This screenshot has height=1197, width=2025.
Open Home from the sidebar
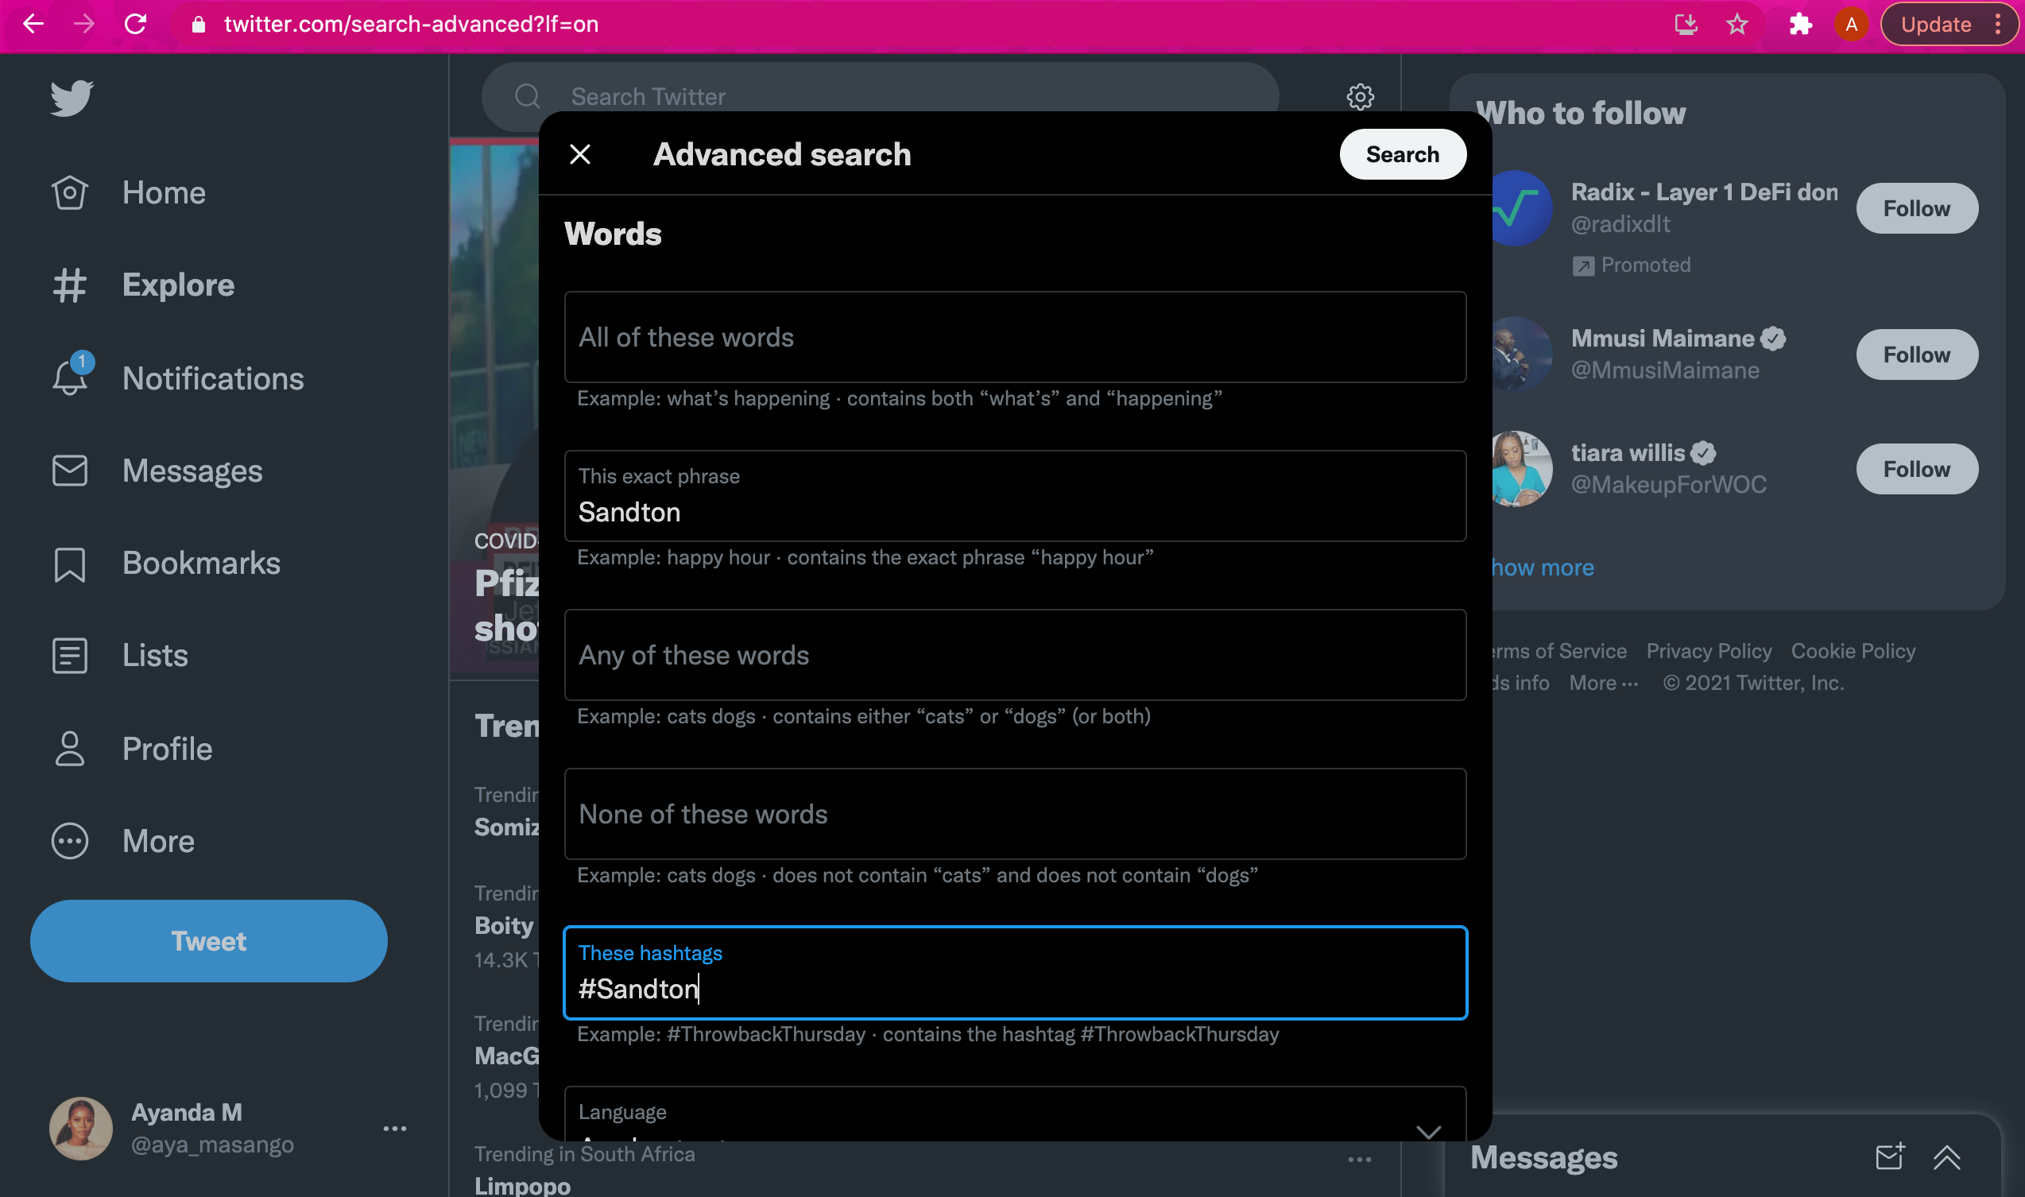129,193
